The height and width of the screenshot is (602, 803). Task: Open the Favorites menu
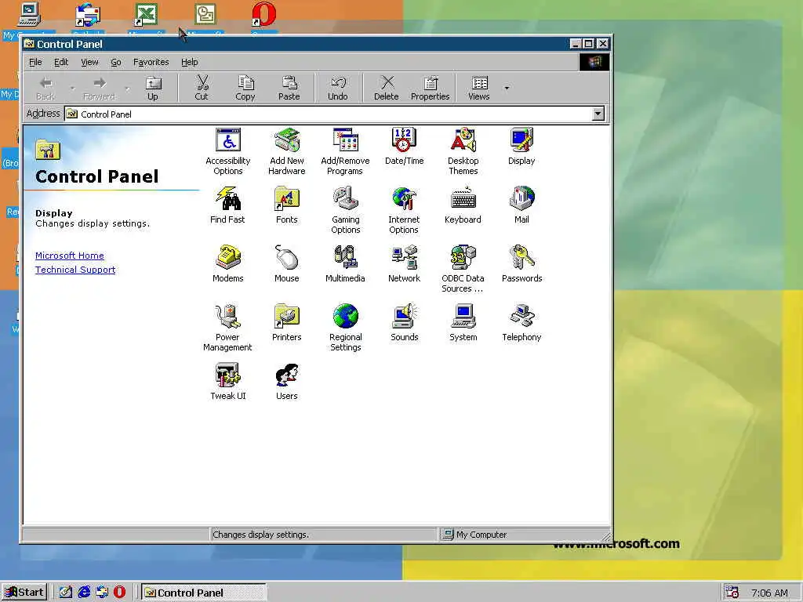pos(151,62)
